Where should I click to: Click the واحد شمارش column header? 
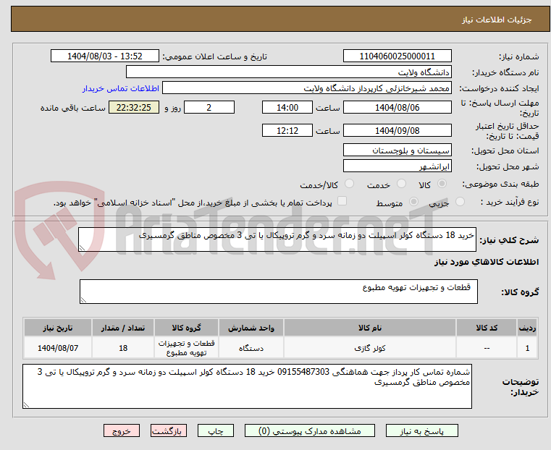(x=251, y=328)
